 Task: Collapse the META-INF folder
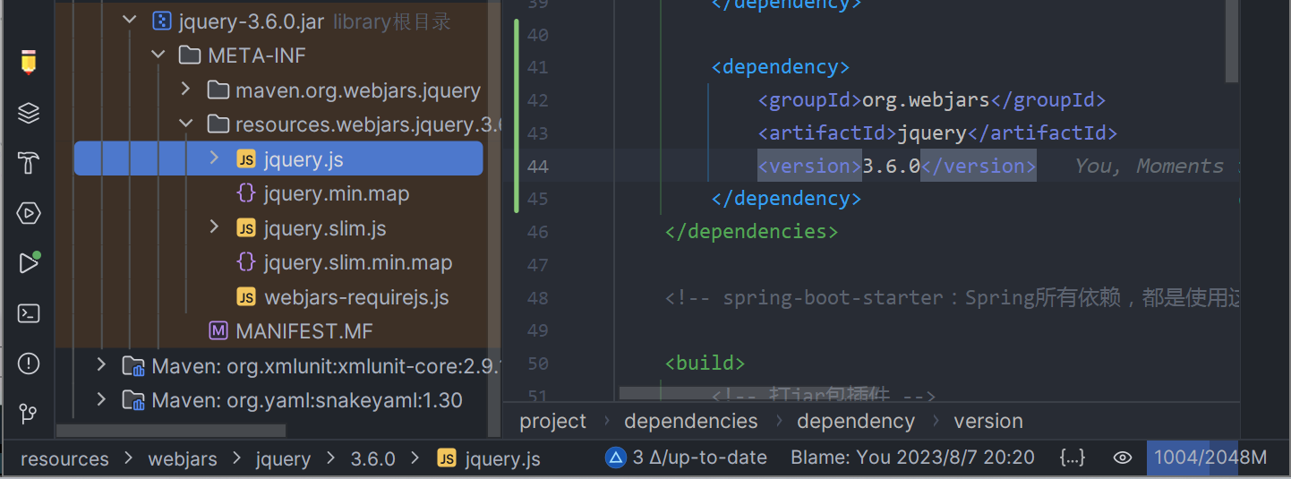pyautogui.click(x=158, y=56)
